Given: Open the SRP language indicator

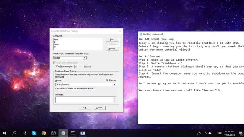Looking at the screenshot, I should tap(219, 133).
